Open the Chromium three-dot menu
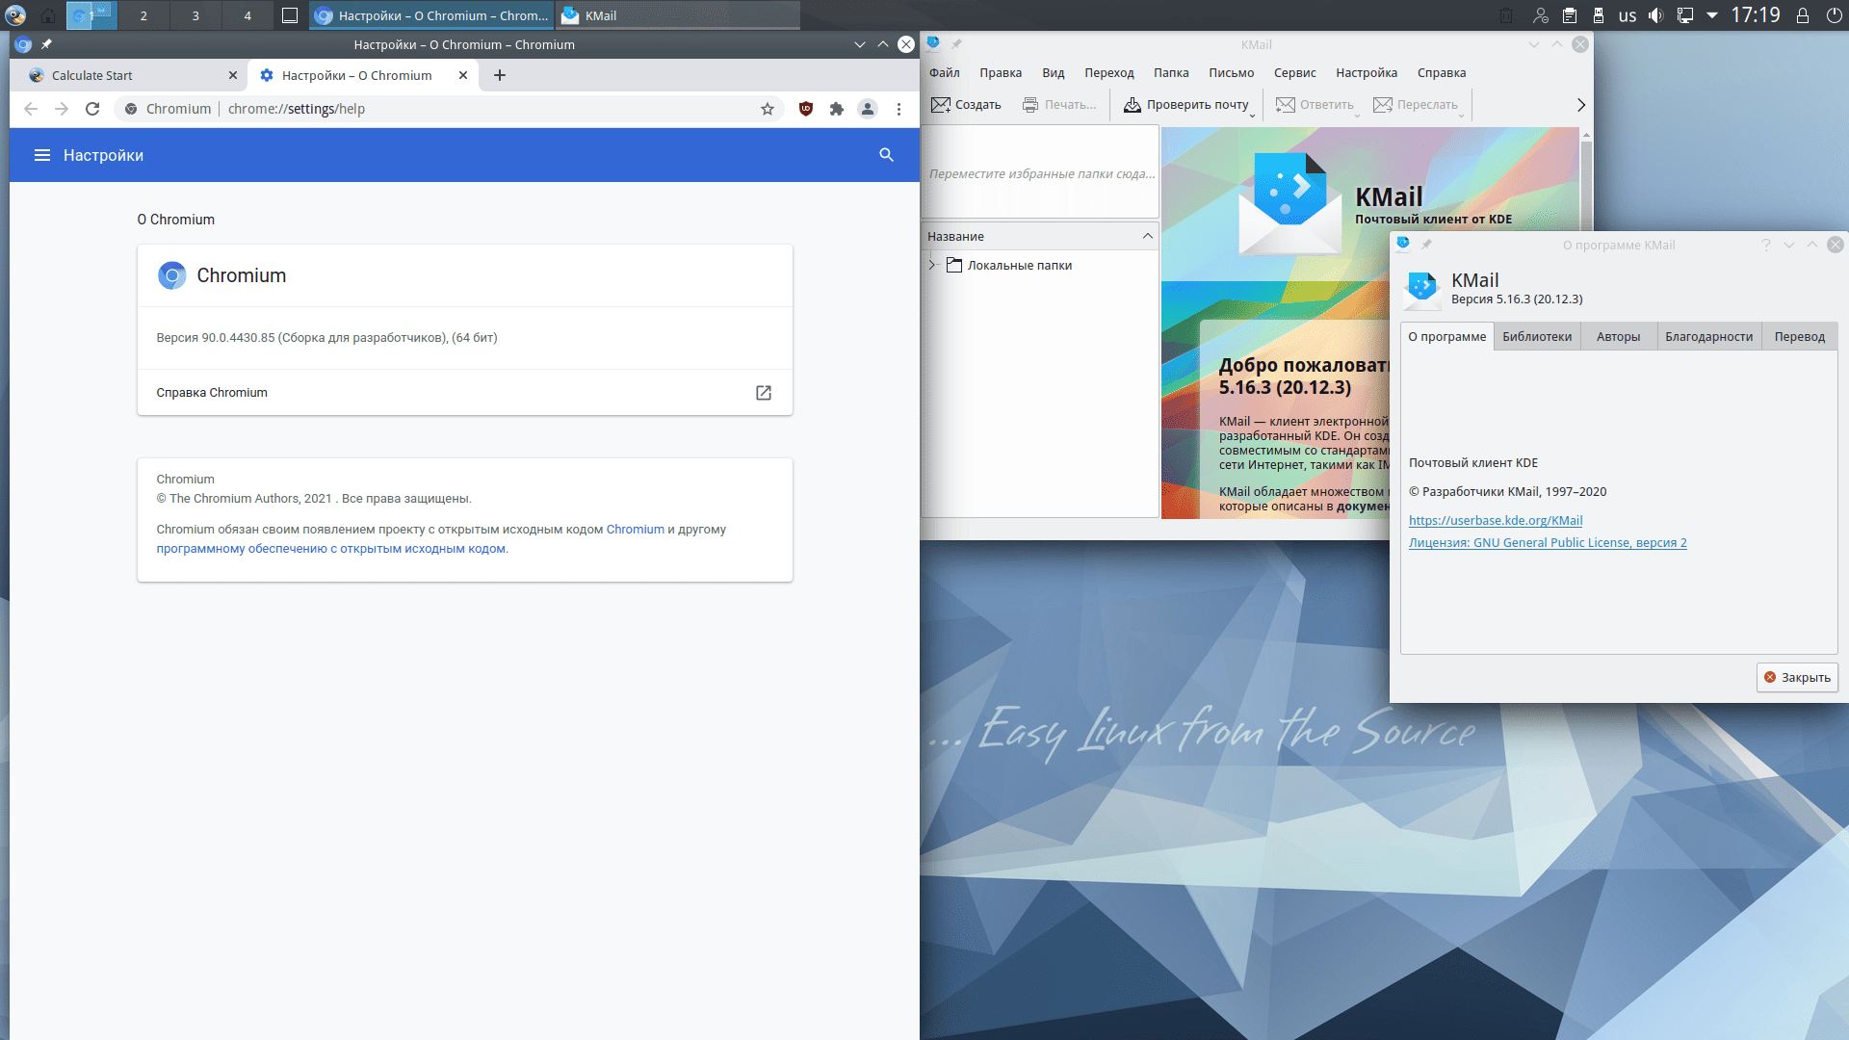Screen dimensions: 1849x1040 coord(898,109)
